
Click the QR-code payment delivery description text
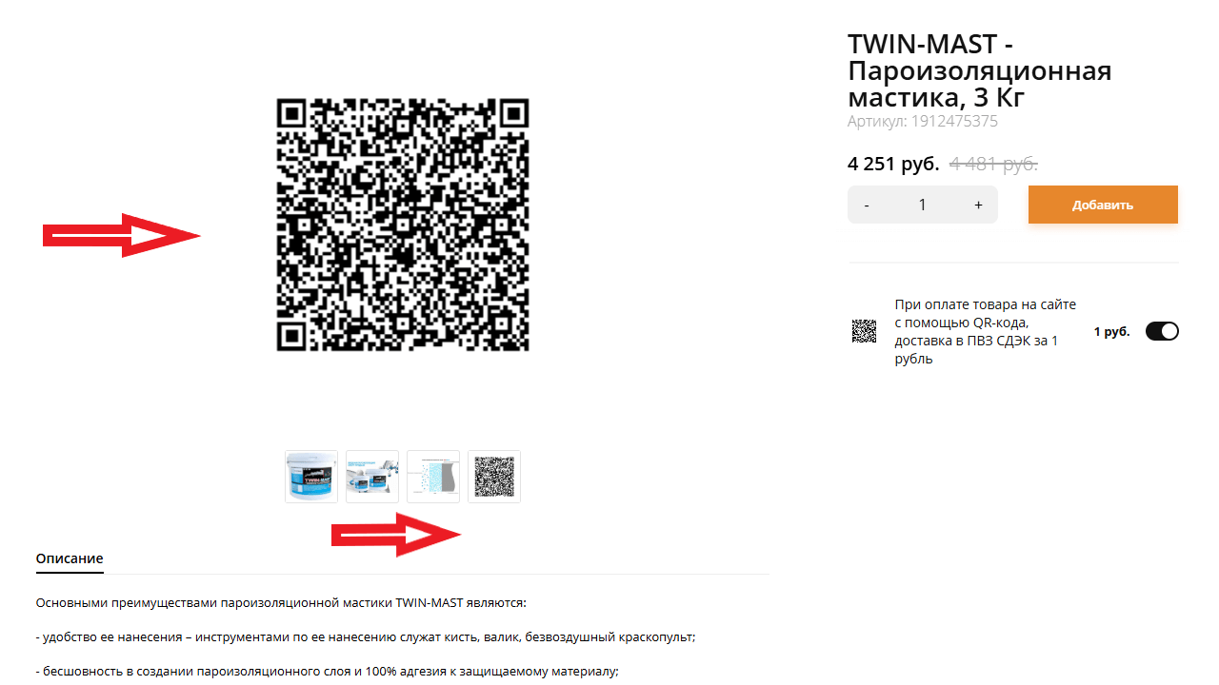(986, 331)
